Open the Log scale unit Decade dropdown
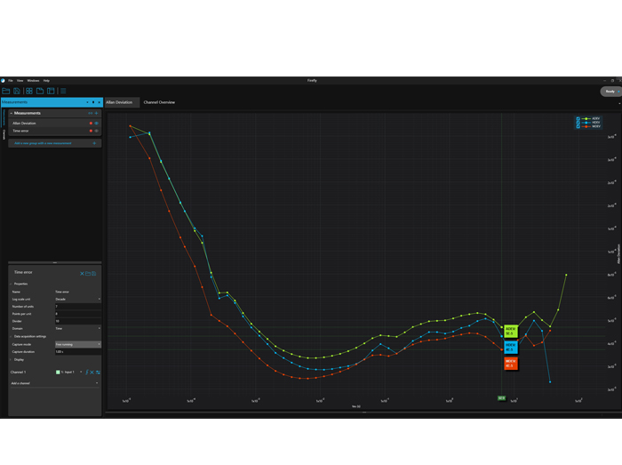The image size is (622, 465). tap(76, 299)
